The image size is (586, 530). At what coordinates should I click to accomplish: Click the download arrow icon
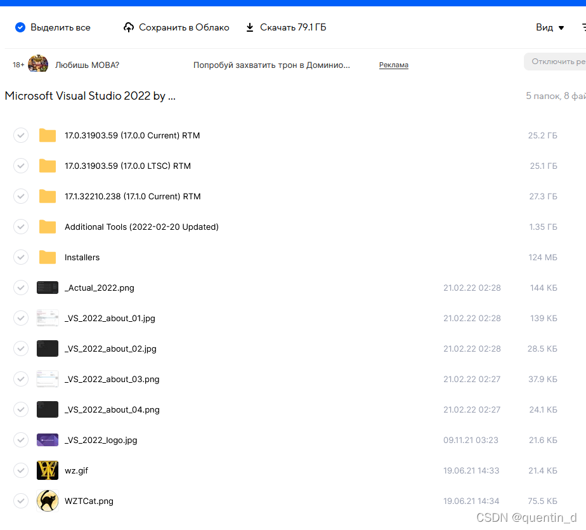250,27
